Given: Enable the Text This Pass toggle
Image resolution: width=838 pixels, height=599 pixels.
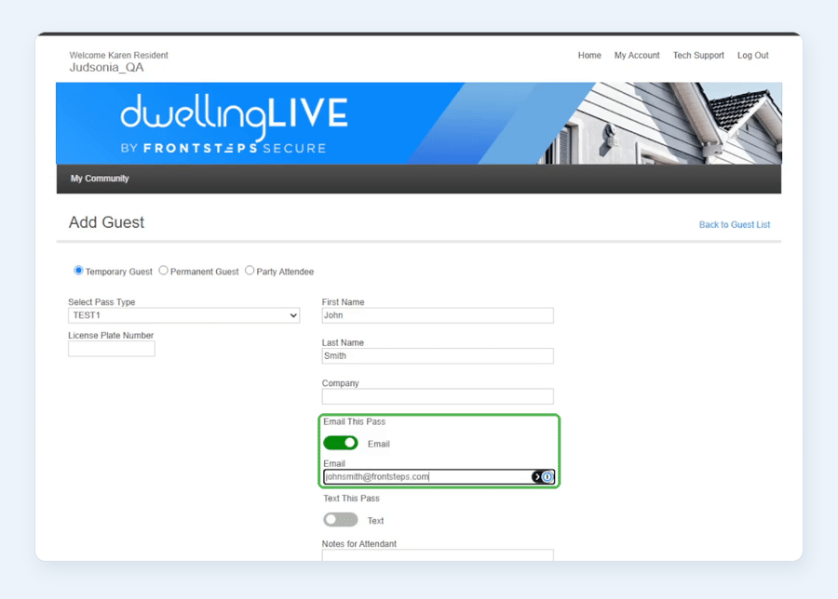Looking at the screenshot, I should pyautogui.click(x=341, y=519).
